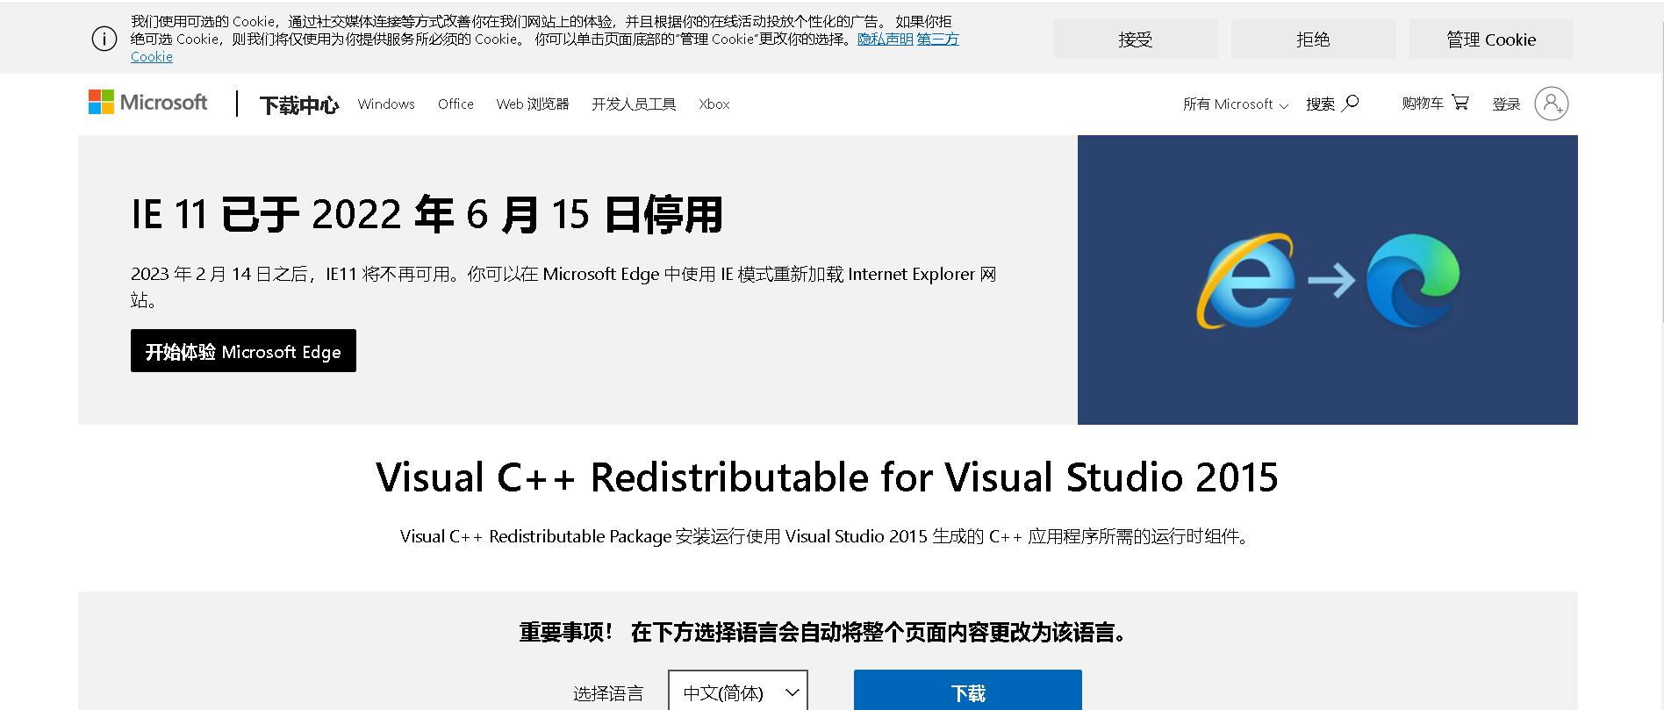
Task: Click the Microsoft logo
Action: point(147,103)
